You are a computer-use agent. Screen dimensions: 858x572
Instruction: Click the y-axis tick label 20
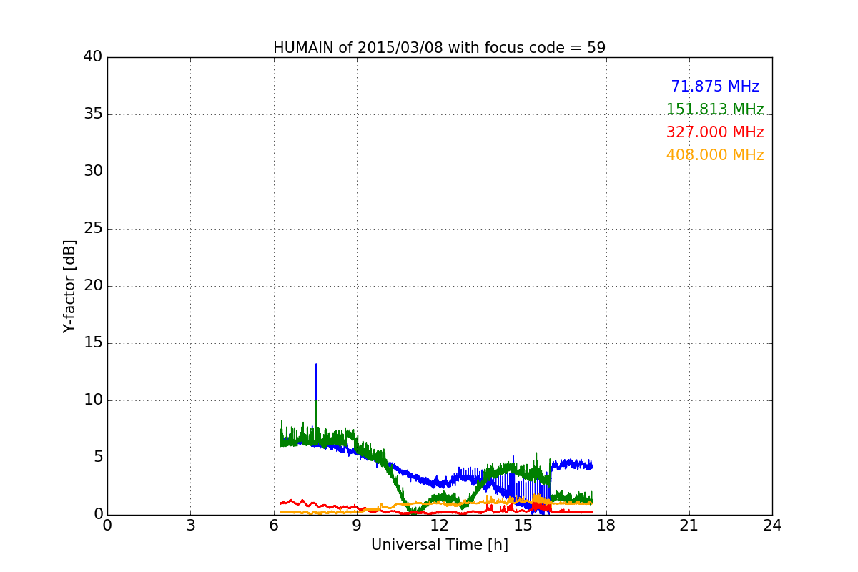93,286
